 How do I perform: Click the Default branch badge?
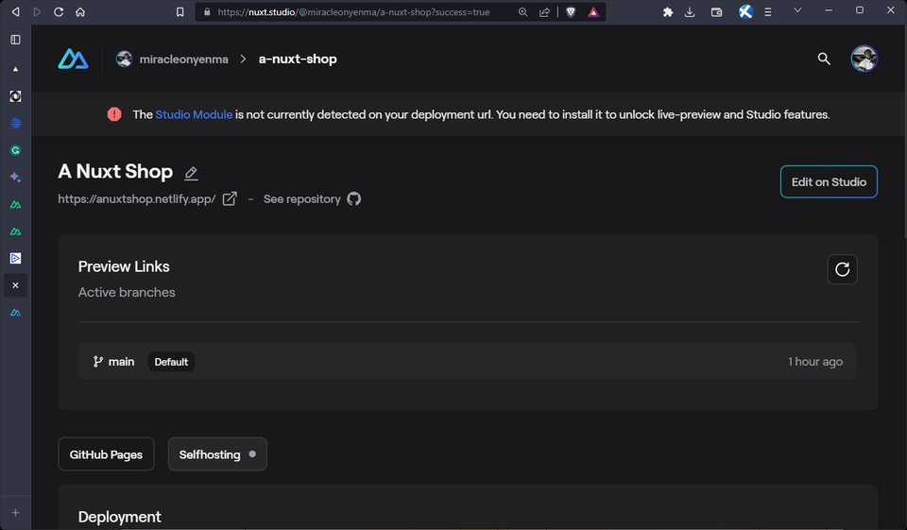pyautogui.click(x=171, y=362)
